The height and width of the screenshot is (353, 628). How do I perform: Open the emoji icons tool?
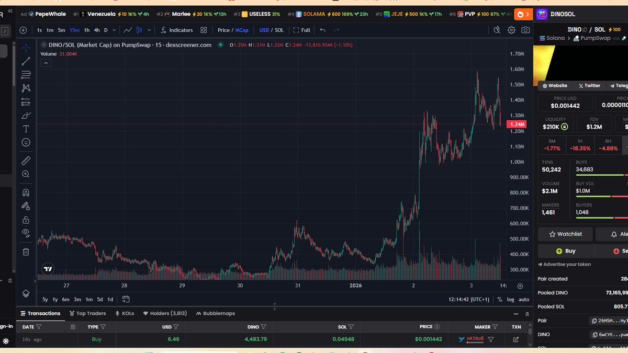(26, 142)
